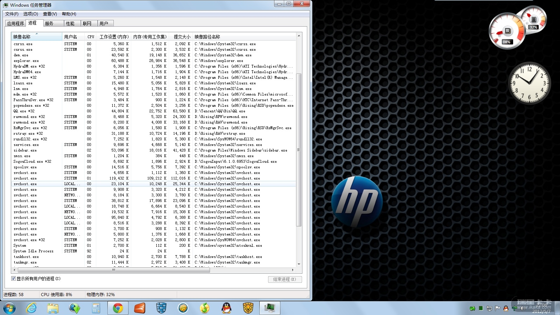The image size is (560, 315).
Task: Open QQ penguin icon on the taskbar
Action: [x=226, y=308]
